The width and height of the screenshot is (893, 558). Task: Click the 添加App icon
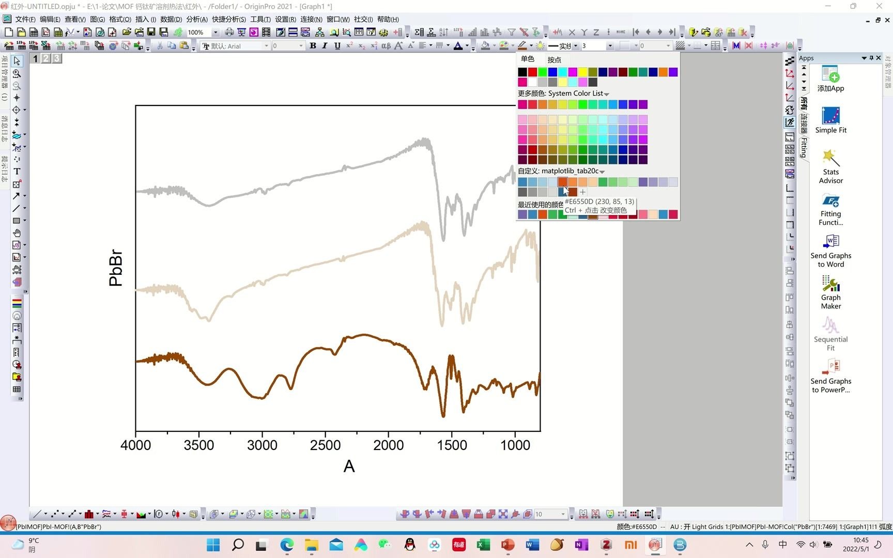[830, 79]
